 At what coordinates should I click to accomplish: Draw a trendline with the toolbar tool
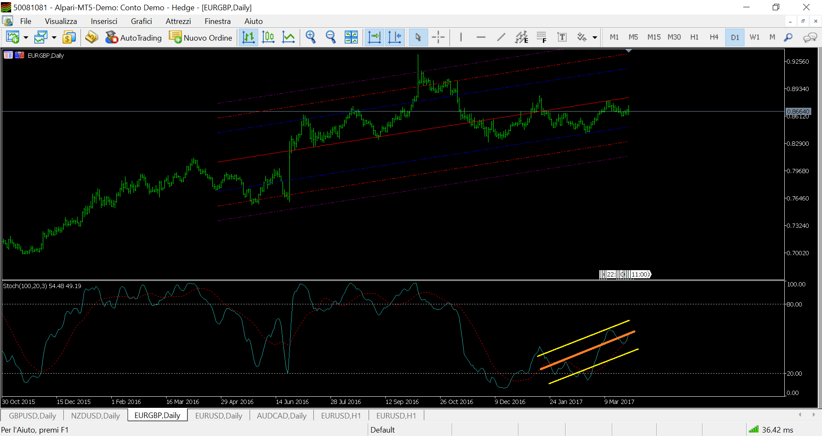click(501, 38)
